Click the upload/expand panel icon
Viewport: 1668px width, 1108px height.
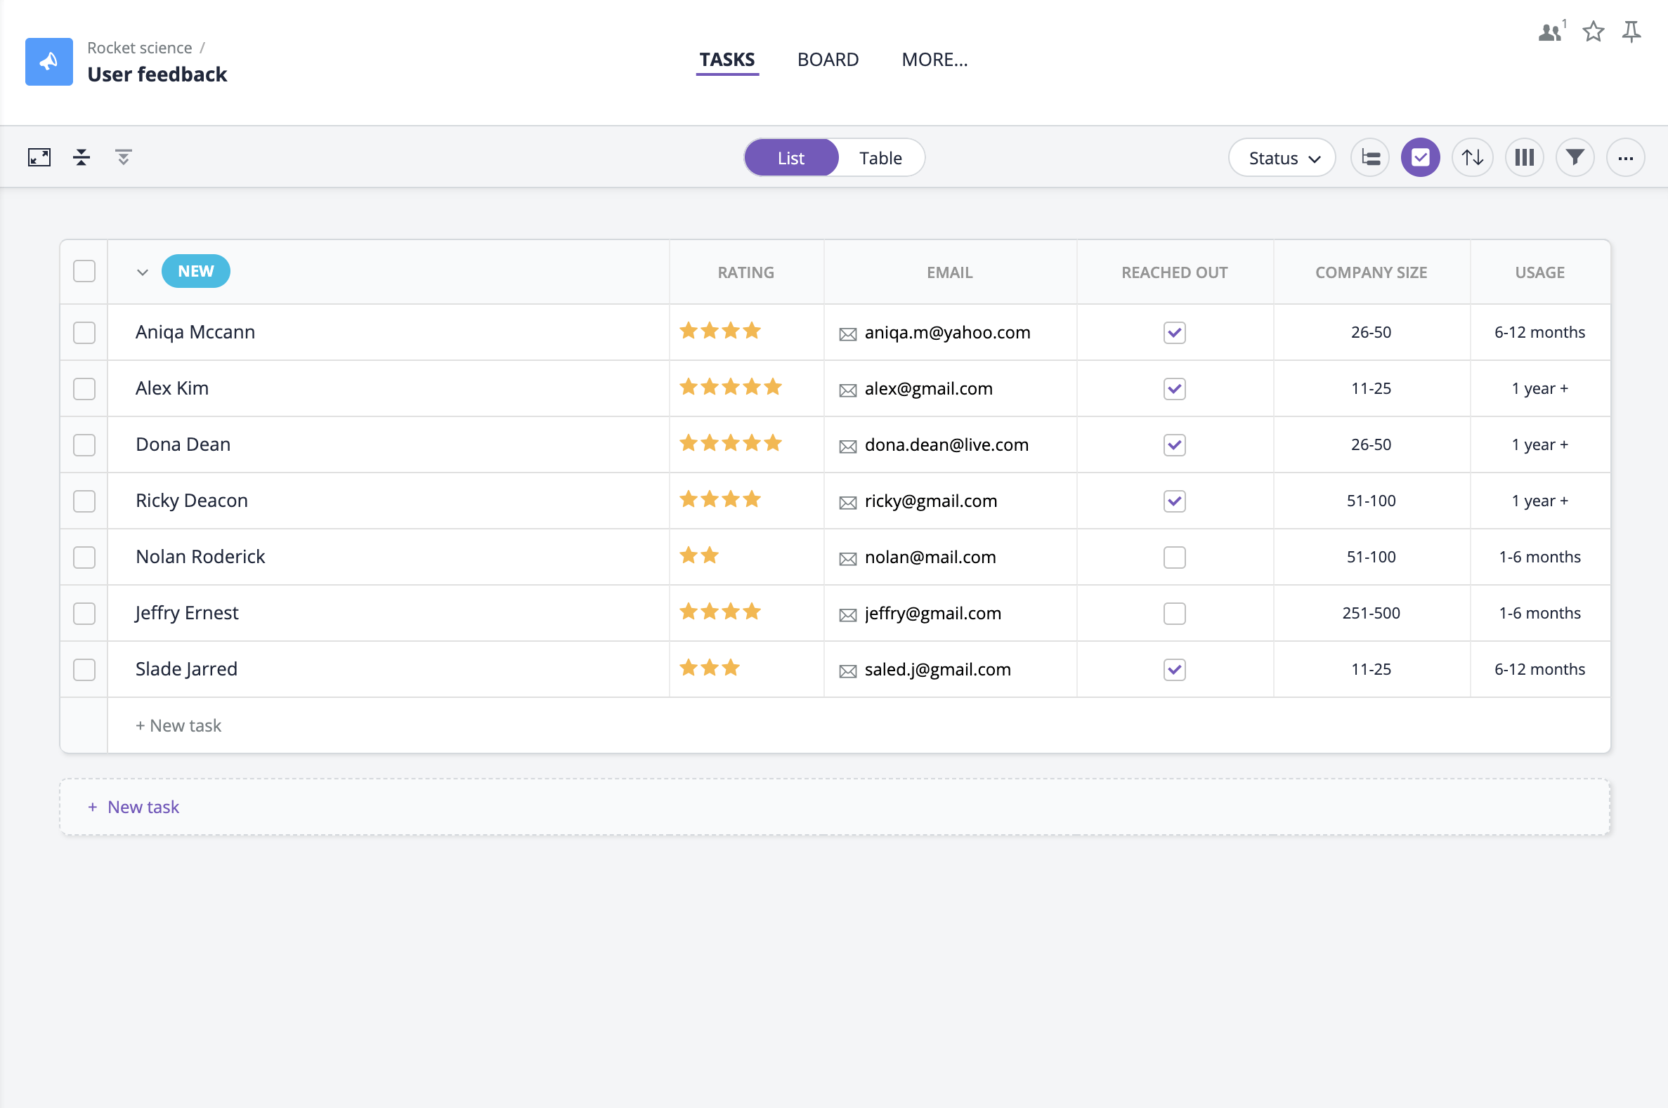tap(39, 157)
